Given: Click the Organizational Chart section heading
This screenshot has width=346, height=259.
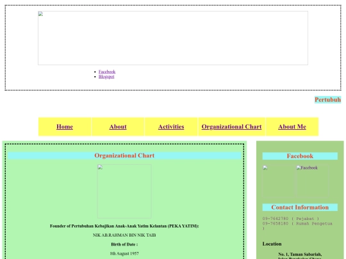Looking at the screenshot, I should pos(124,155).
